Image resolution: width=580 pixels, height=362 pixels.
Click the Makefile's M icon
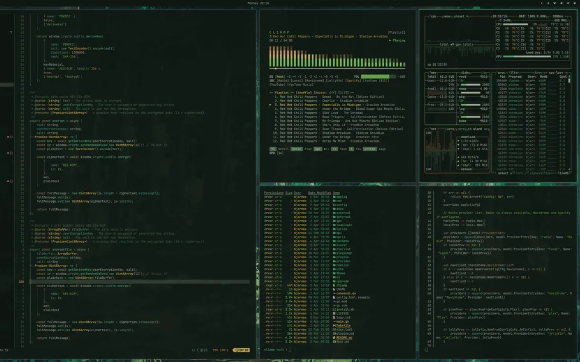coord(334,326)
